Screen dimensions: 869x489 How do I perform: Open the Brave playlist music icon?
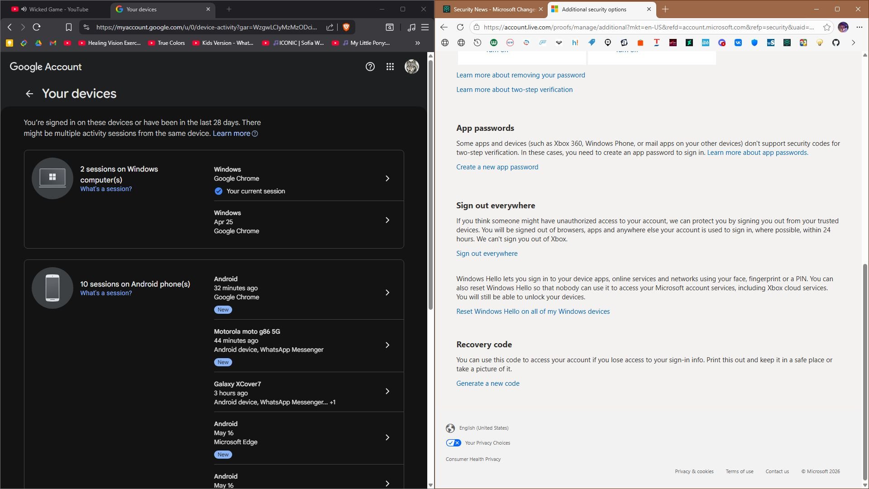411,27
